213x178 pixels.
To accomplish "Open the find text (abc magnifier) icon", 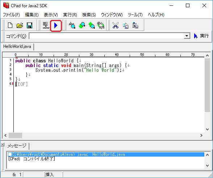I will tap(72, 25).
